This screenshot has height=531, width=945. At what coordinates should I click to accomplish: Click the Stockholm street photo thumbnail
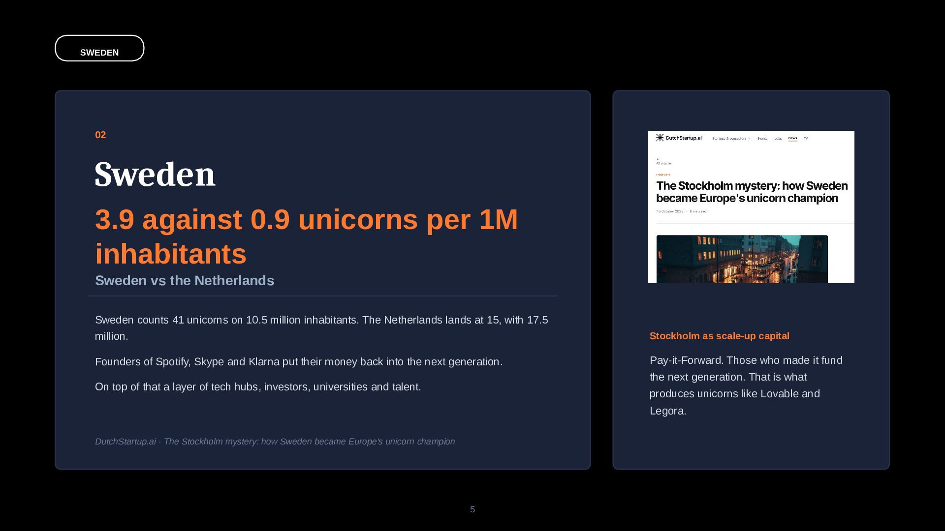click(x=742, y=259)
